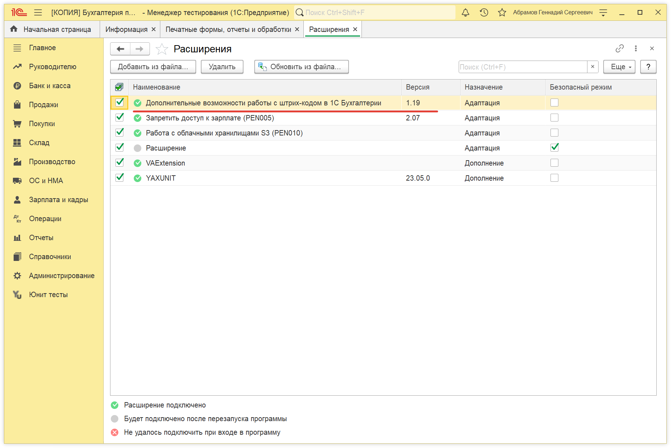Enable safe mode for YAXUNIT row
The image size is (671, 448).
pyautogui.click(x=554, y=178)
